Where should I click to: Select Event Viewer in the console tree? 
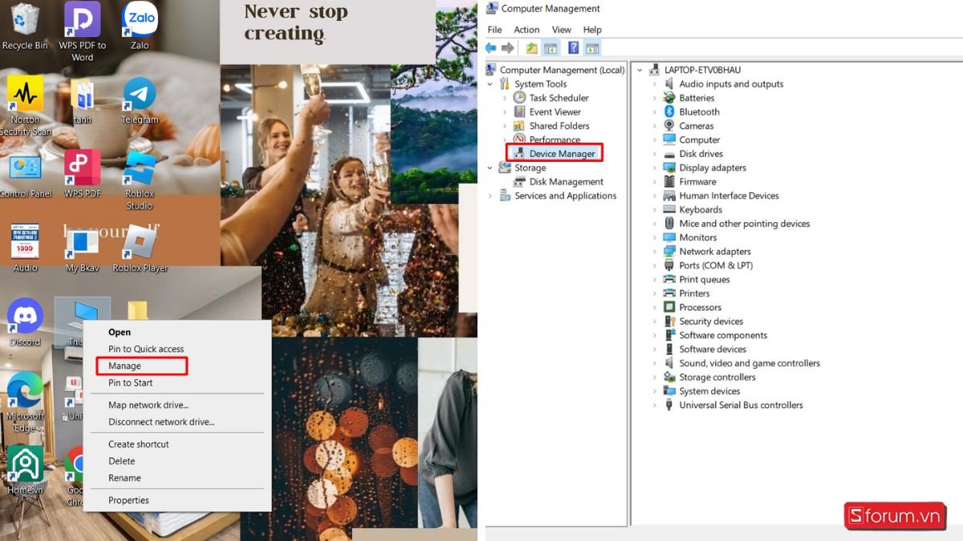555,111
